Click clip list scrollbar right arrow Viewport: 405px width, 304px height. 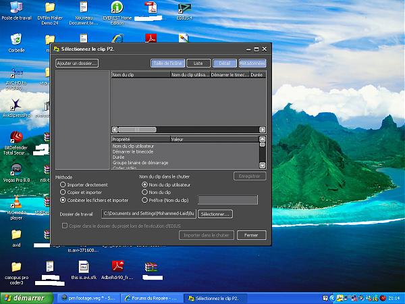(x=262, y=130)
